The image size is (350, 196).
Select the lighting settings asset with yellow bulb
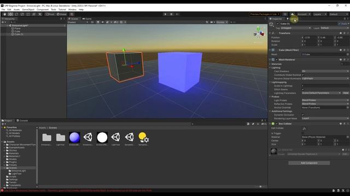click(143, 137)
